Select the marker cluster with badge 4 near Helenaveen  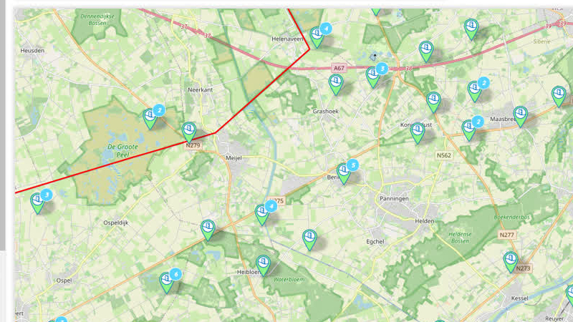pos(317,37)
